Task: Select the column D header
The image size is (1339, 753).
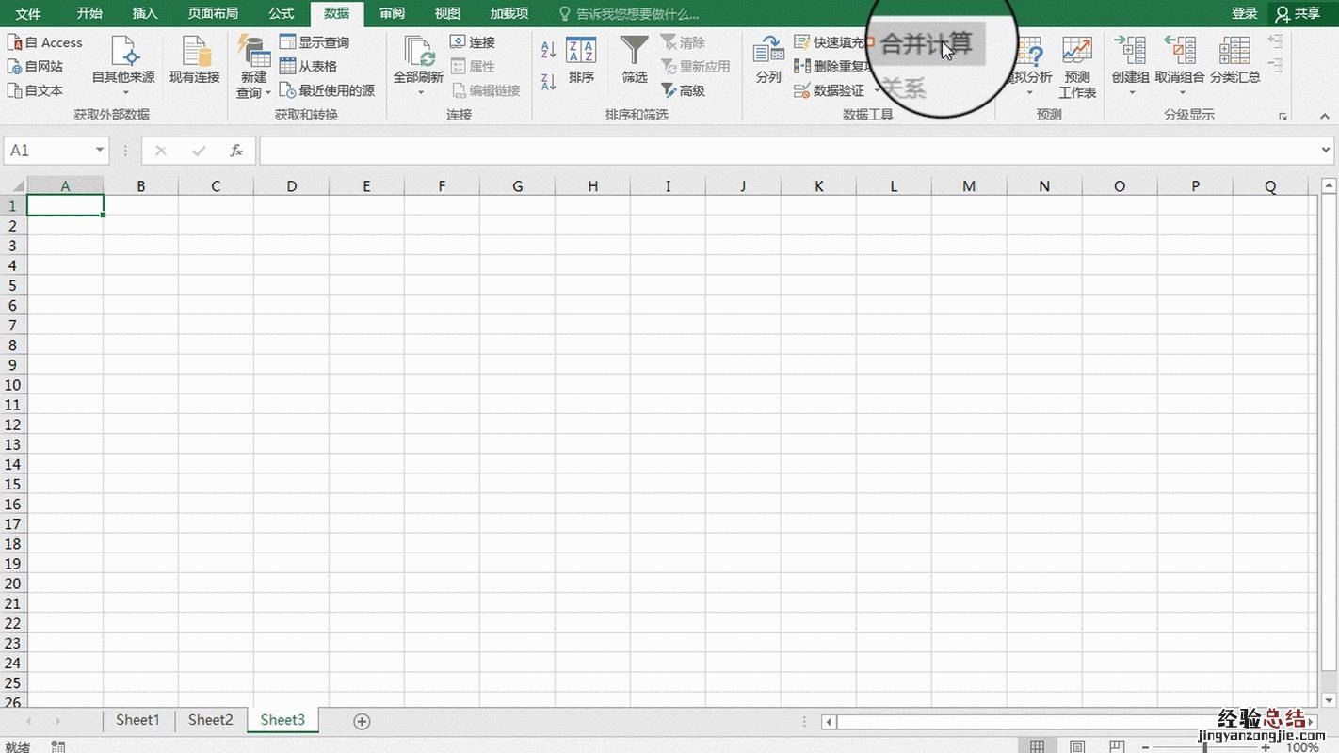Action: 291,186
